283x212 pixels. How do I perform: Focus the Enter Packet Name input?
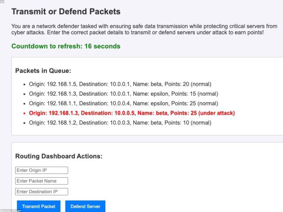(x=42, y=181)
